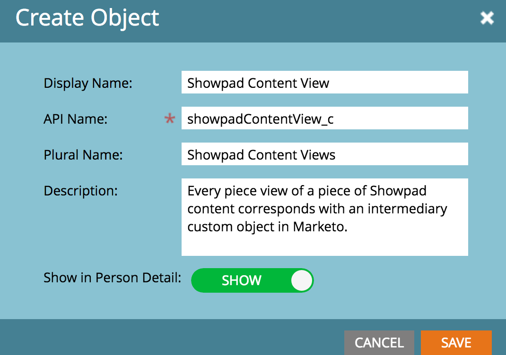
Task: Click the X icon in the header
Action: tap(487, 17)
